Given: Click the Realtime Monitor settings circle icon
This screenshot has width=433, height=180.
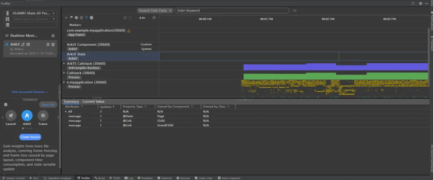Looking at the screenshot, I should [53, 36].
